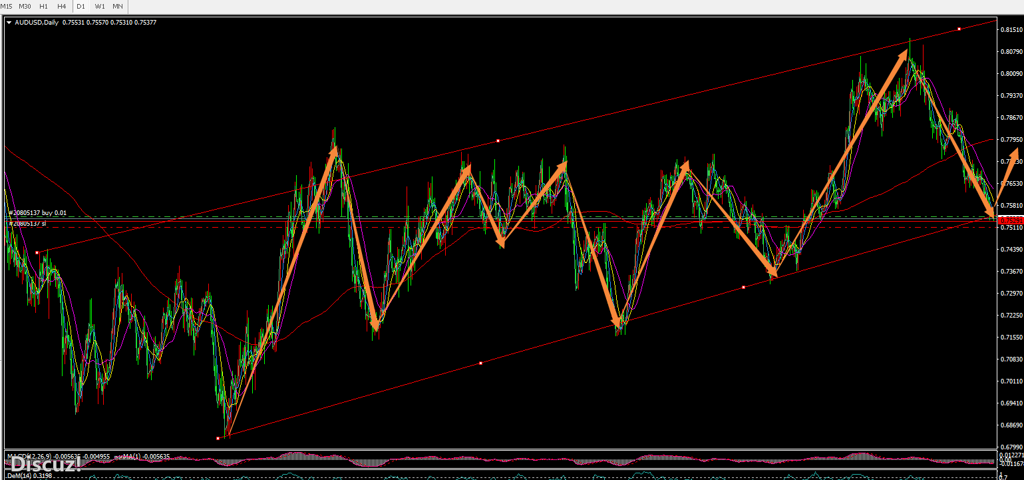1024x480 pixels.
Task: Click the 0.81510 price scale label
Action: pyautogui.click(x=1012, y=30)
